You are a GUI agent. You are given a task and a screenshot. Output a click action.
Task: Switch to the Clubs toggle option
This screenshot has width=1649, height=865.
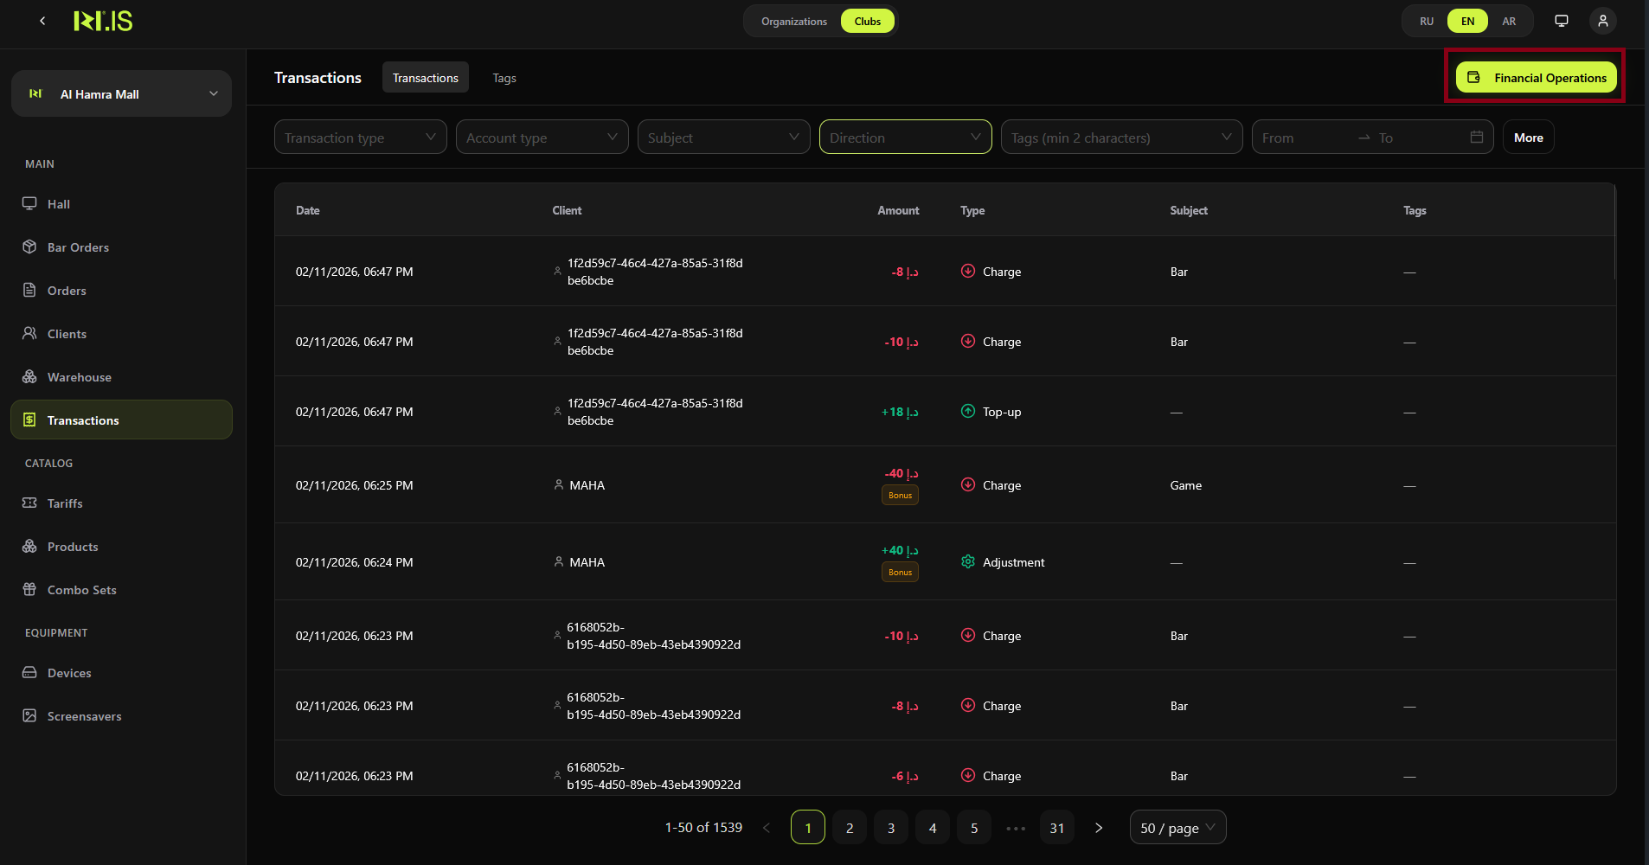(866, 21)
